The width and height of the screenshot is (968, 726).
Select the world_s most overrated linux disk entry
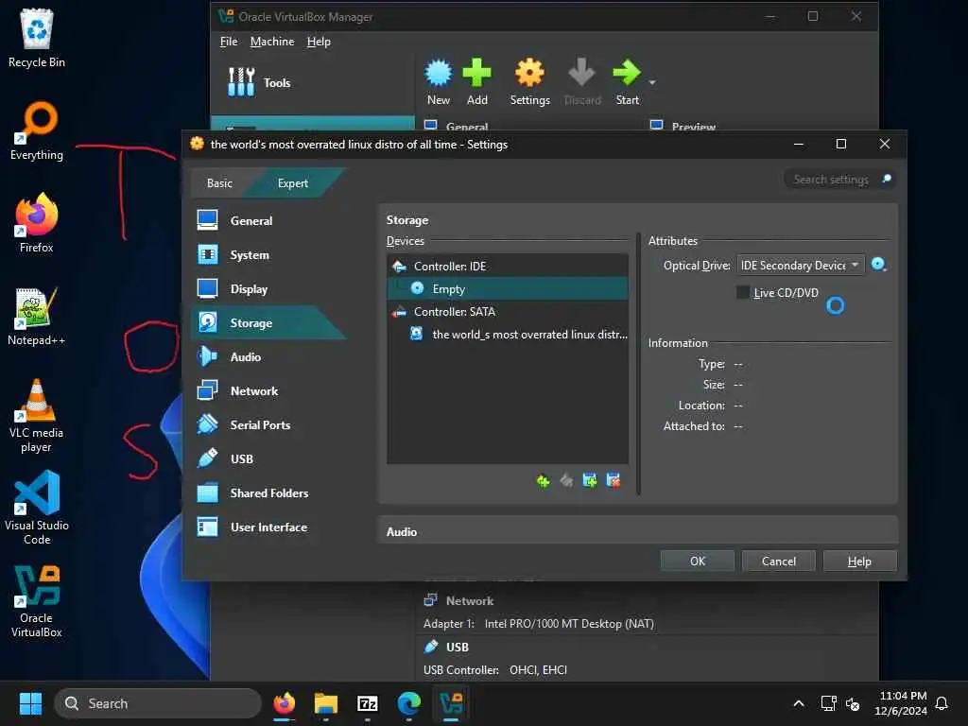pyautogui.click(x=508, y=334)
